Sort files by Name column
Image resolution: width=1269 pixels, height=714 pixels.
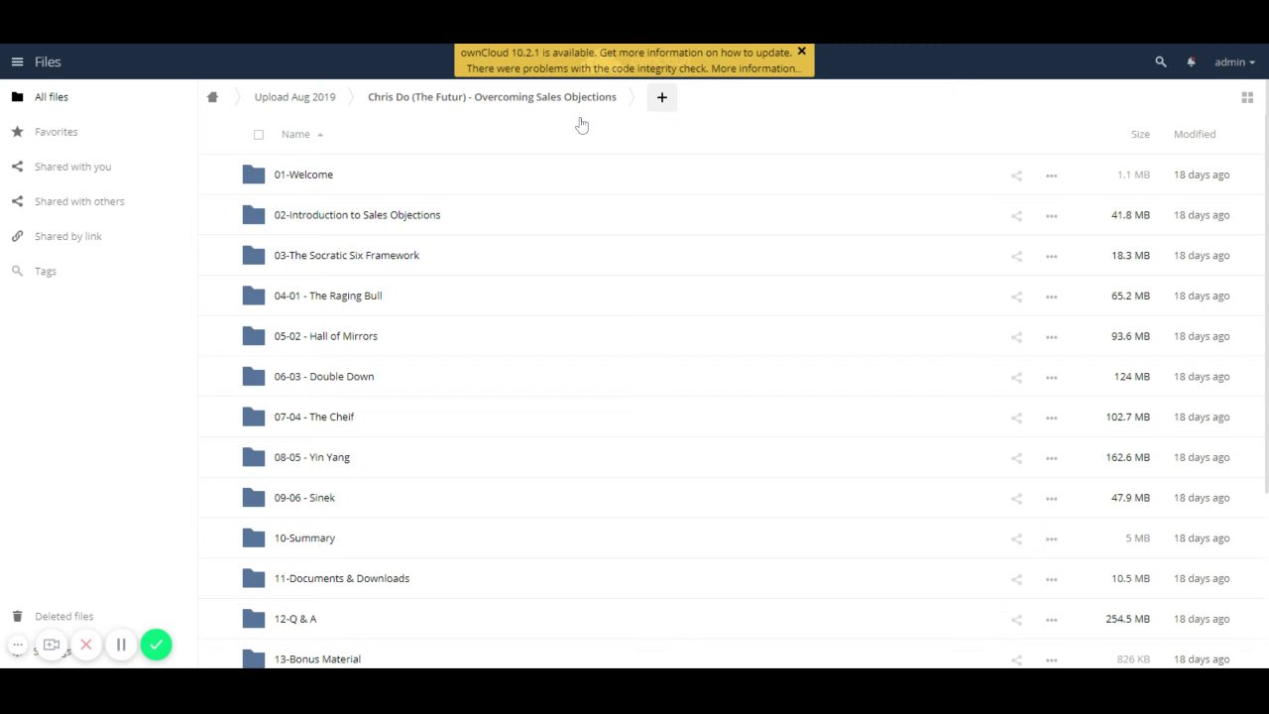pyautogui.click(x=295, y=134)
